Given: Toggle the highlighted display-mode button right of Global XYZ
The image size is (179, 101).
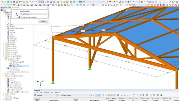Looking at the screenshot, I should pos(164,5).
